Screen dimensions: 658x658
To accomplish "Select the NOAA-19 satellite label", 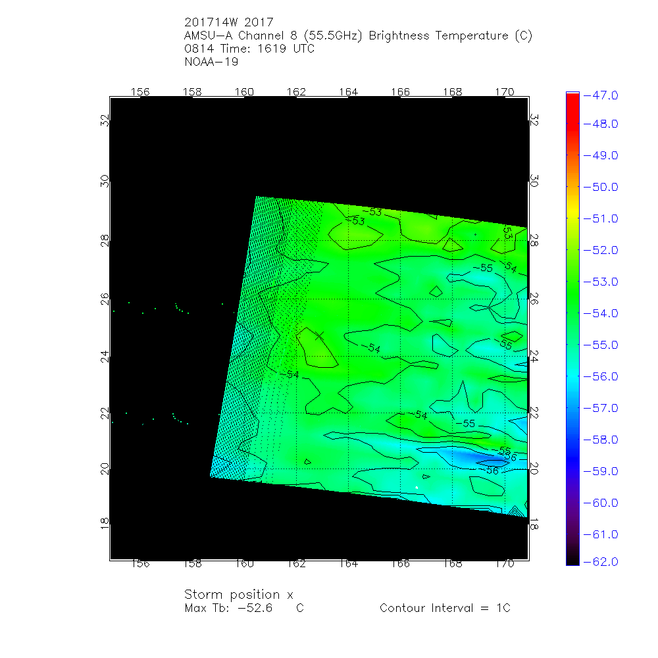I will point(211,62).
